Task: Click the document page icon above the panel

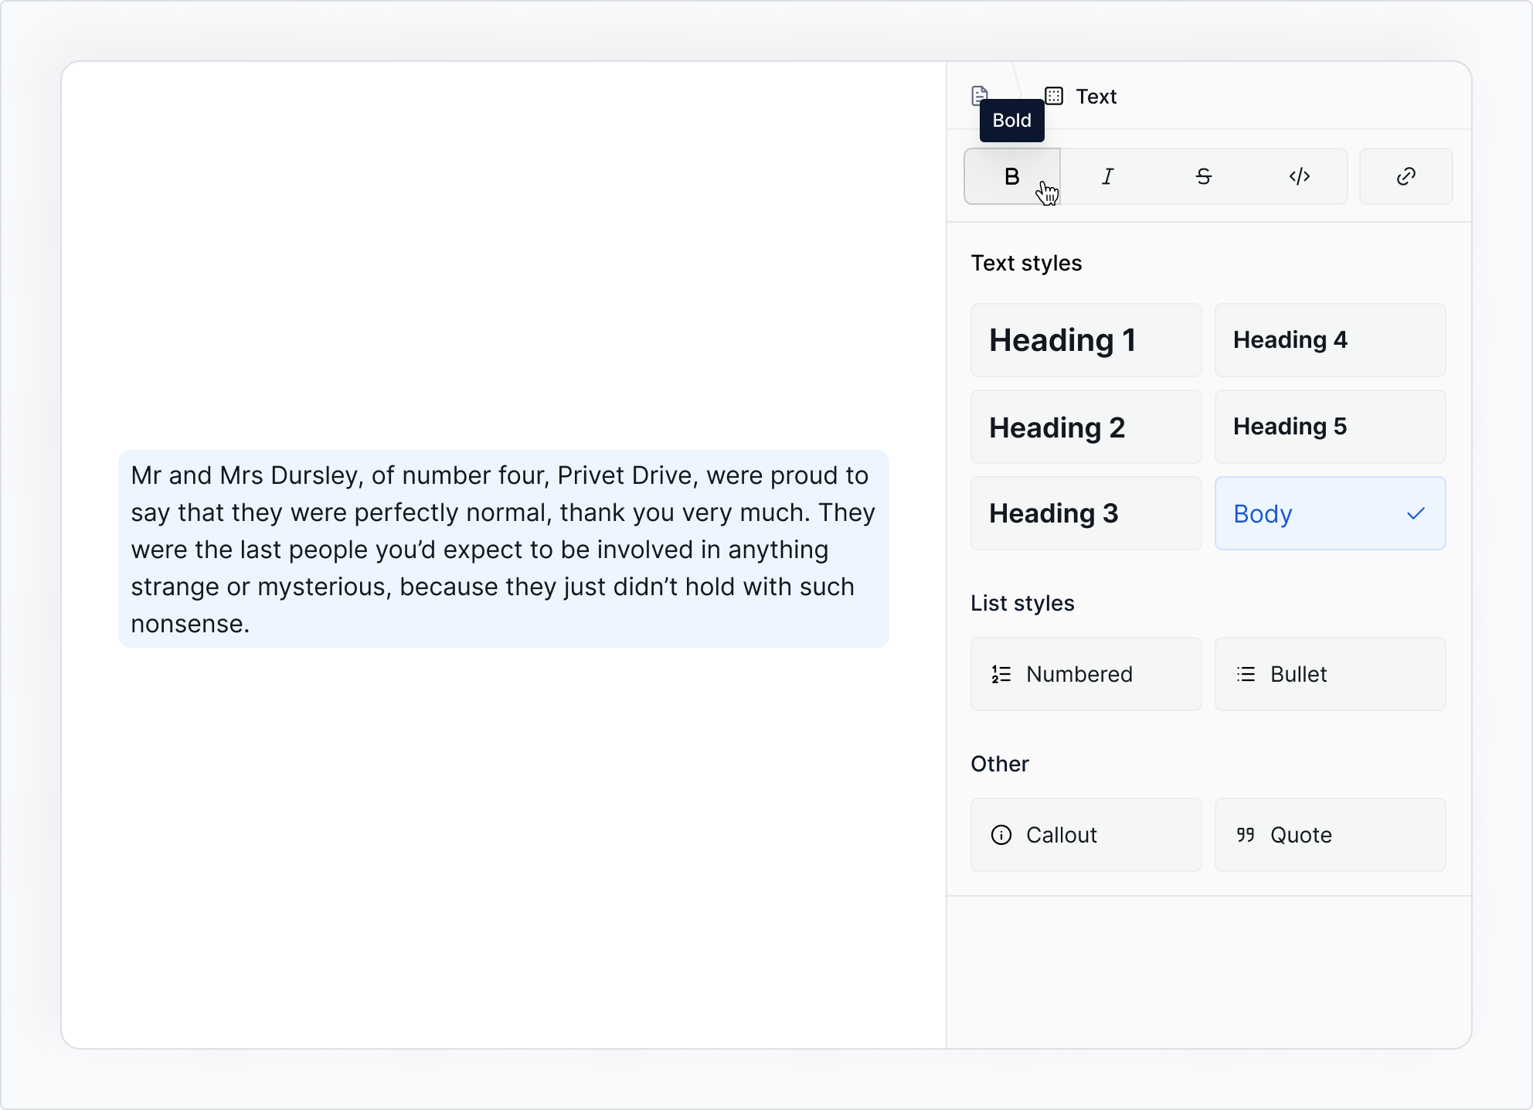Action: click(x=980, y=95)
